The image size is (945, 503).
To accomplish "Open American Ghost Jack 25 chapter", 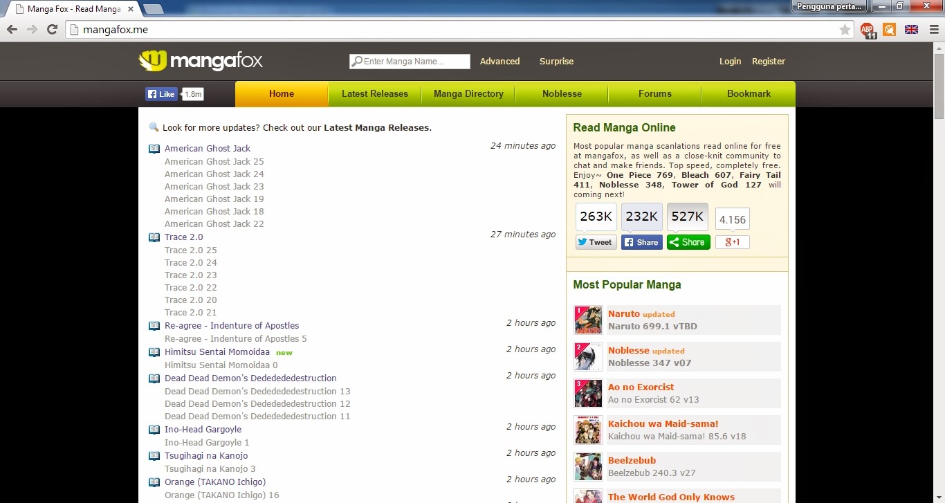I will pyautogui.click(x=214, y=162).
